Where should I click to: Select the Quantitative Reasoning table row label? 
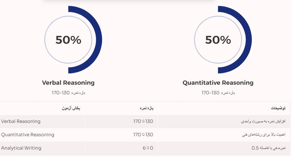point(28,135)
